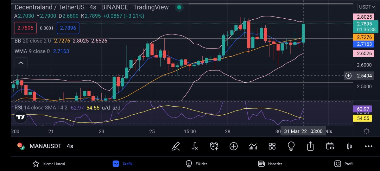Open chart settings gear icon
The image size is (380, 171).
tap(367, 131)
